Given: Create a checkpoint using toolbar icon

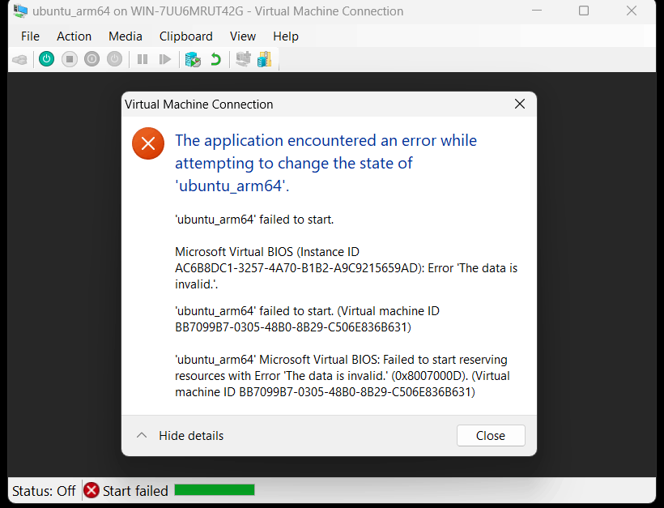Looking at the screenshot, I should click(x=193, y=59).
